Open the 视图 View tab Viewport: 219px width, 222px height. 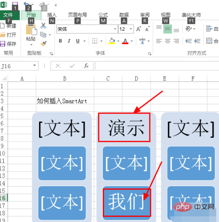click(166, 15)
